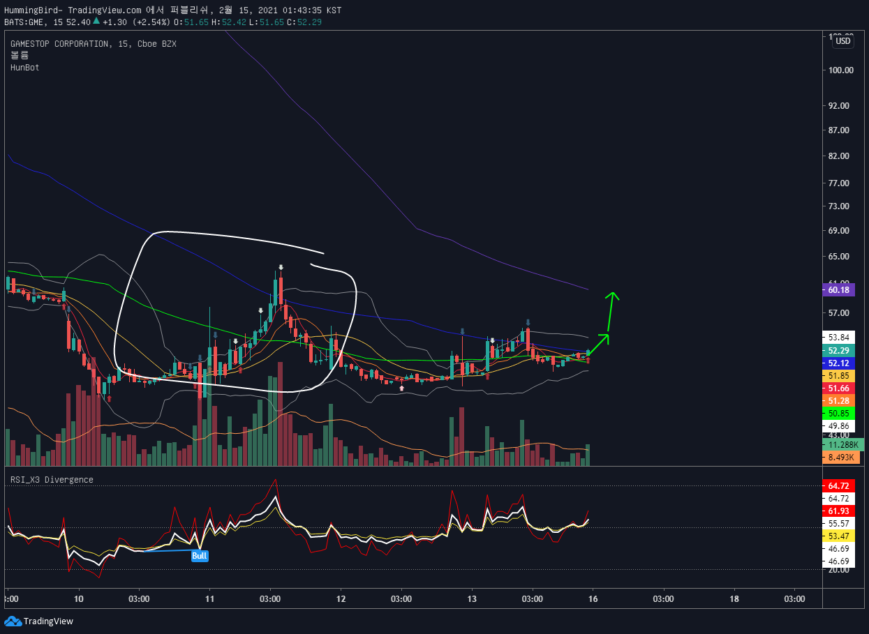Click the purple 60.18 price tag
The image size is (869, 634).
pyautogui.click(x=839, y=290)
